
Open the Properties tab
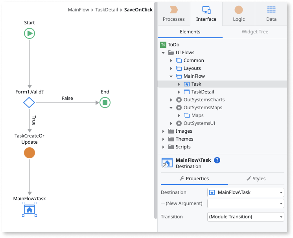[194, 179]
